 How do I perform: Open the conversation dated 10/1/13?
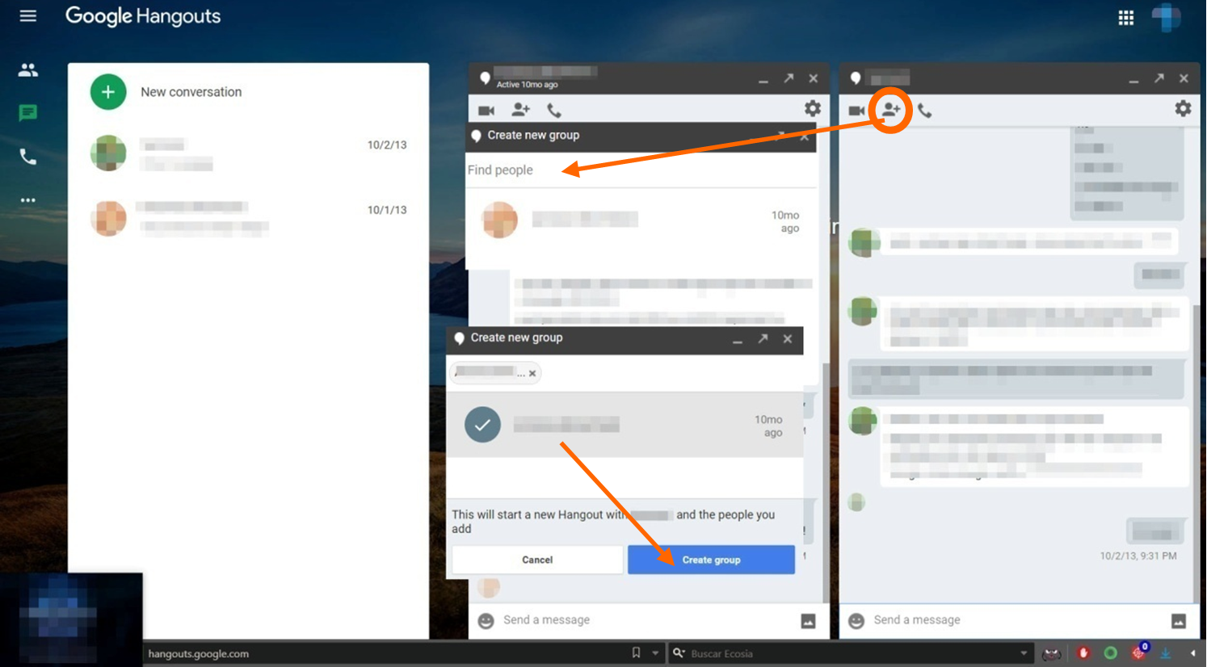(x=249, y=218)
